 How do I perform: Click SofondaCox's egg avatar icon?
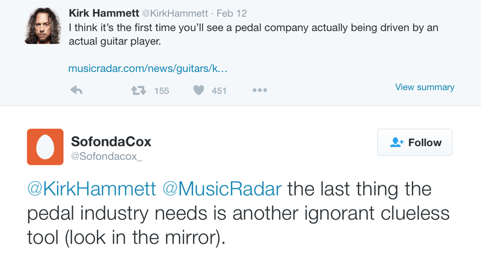[x=45, y=147]
